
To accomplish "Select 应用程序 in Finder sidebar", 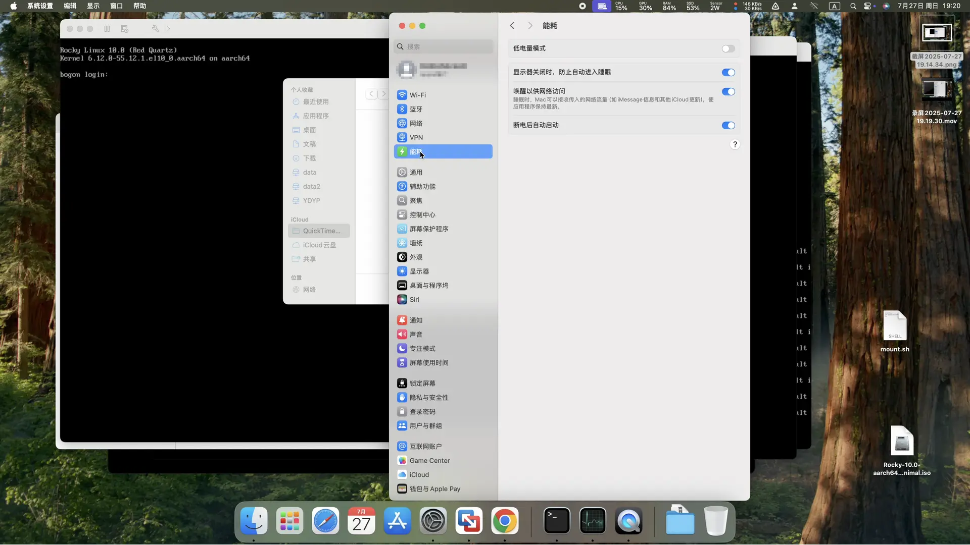I will click(x=319, y=116).
